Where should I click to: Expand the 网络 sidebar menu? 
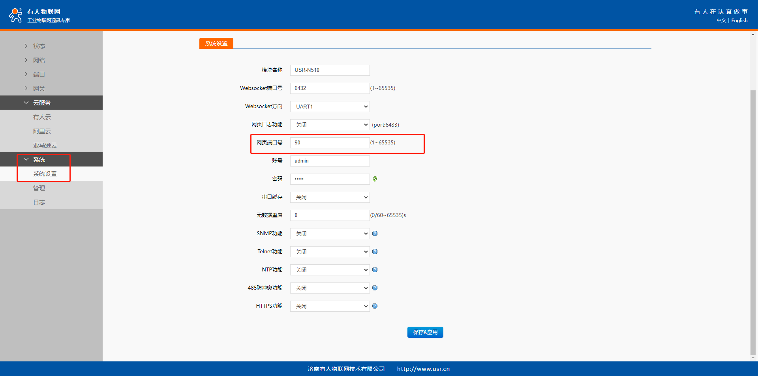tap(39, 60)
